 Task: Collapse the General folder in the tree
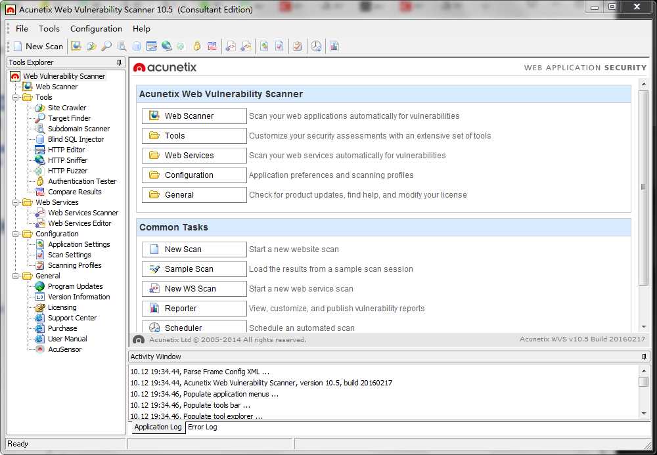click(x=16, y=276)
